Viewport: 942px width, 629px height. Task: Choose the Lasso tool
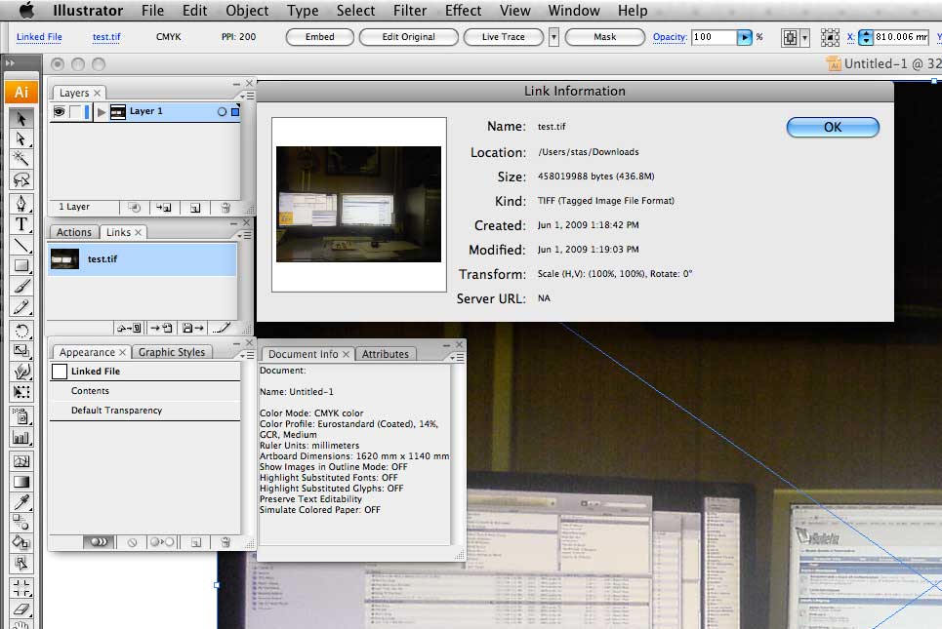(21, 179)
